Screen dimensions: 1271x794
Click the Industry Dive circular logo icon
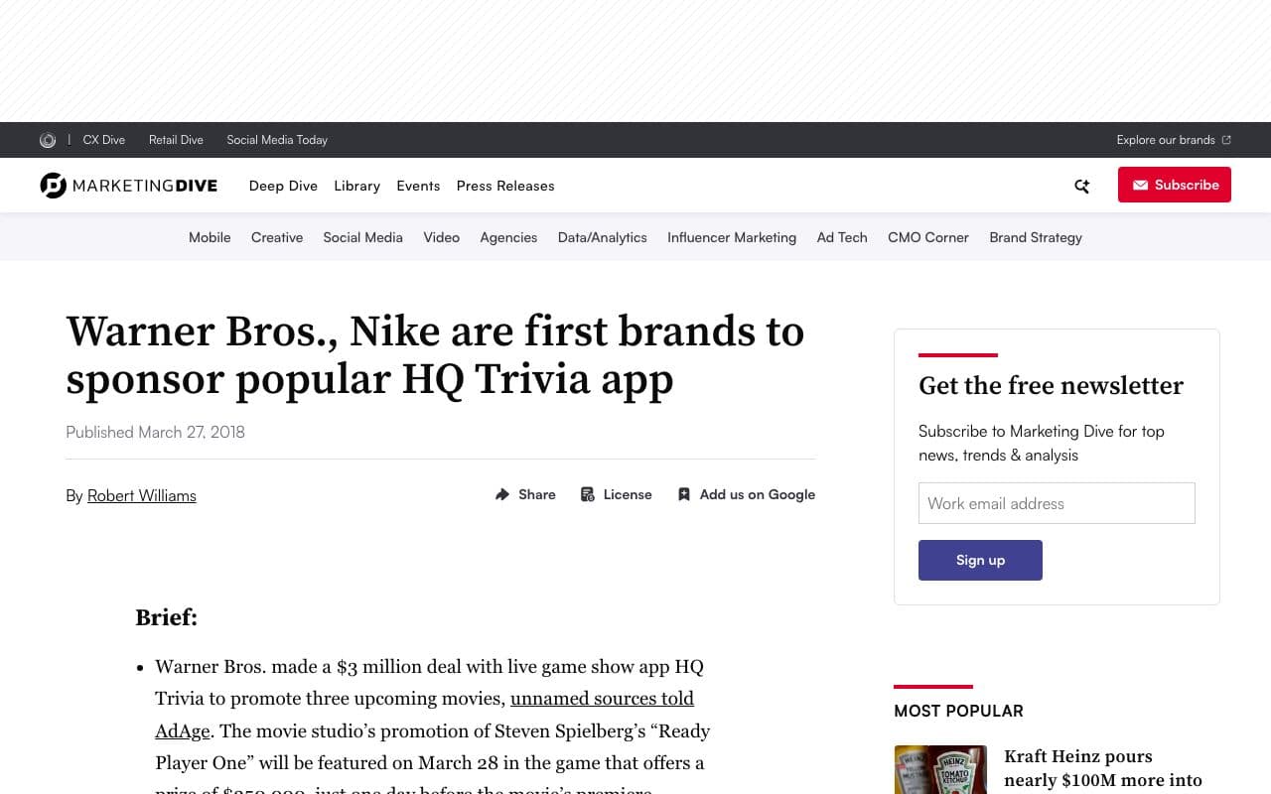click(48, 140)
